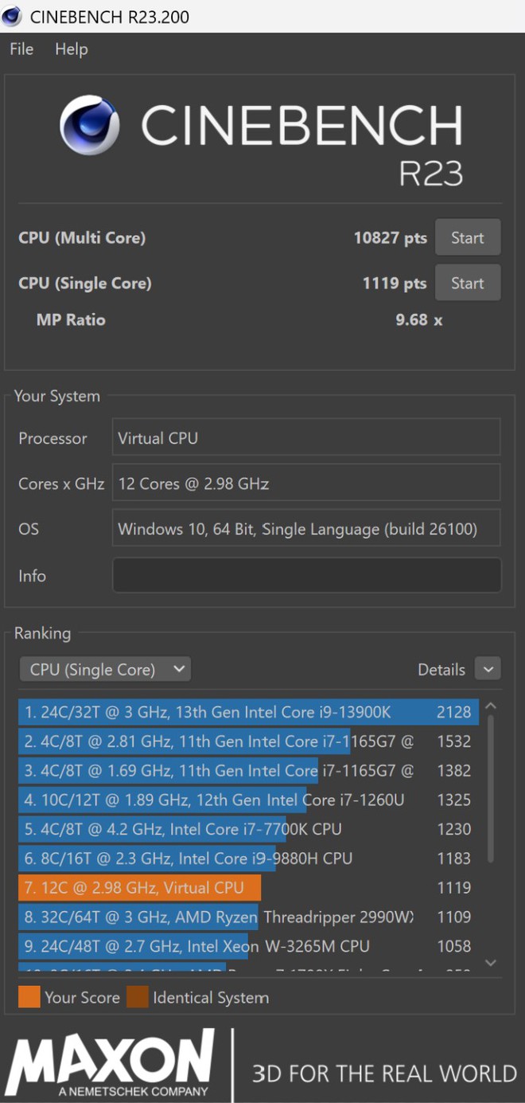Click the Cinebench sphere logo
This screenshot has width=525, height=1103.
pos(90,127)
